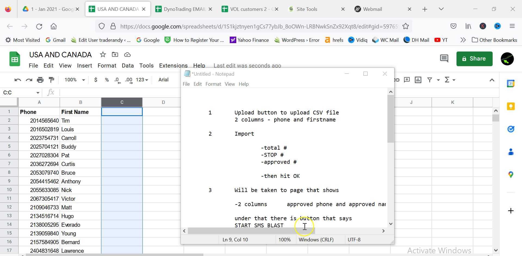This screenshot has height=256, width=522.
Task: Open Google Calendar in side panel
Action: click(511, 84)
